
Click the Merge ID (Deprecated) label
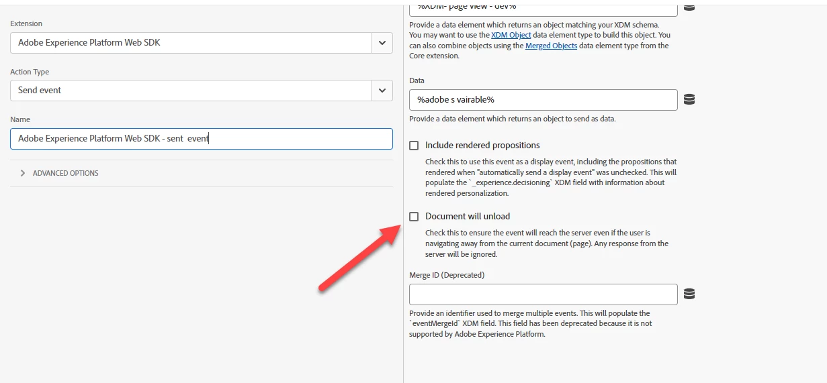click(447, 275)
